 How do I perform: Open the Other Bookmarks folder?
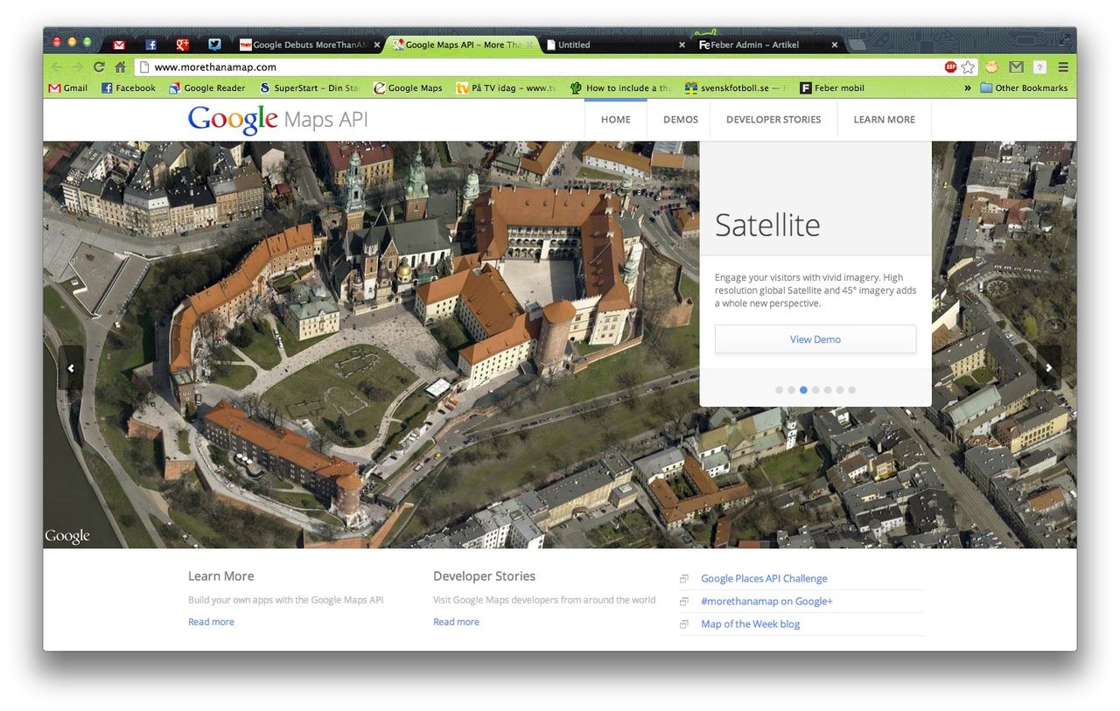click(1024, 87)
